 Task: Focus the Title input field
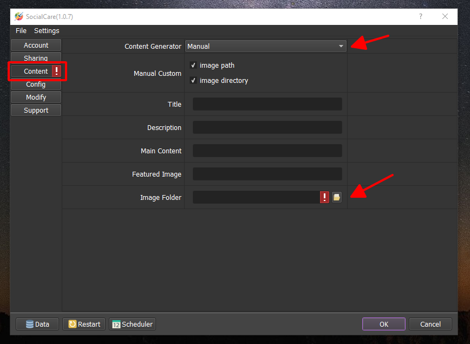coord(267,104)
